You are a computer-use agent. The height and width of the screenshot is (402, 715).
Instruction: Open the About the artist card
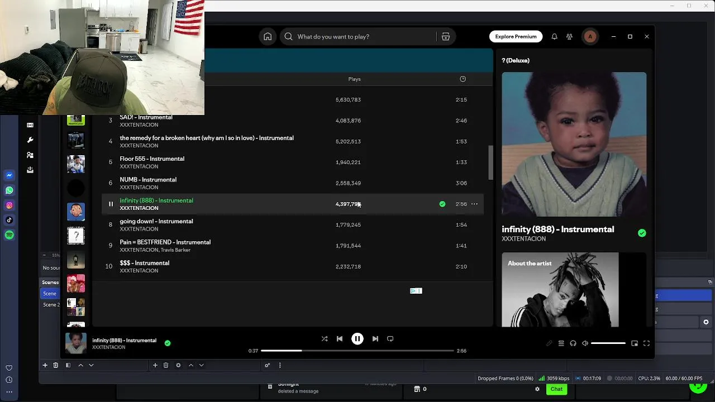(x=574, y=289)
